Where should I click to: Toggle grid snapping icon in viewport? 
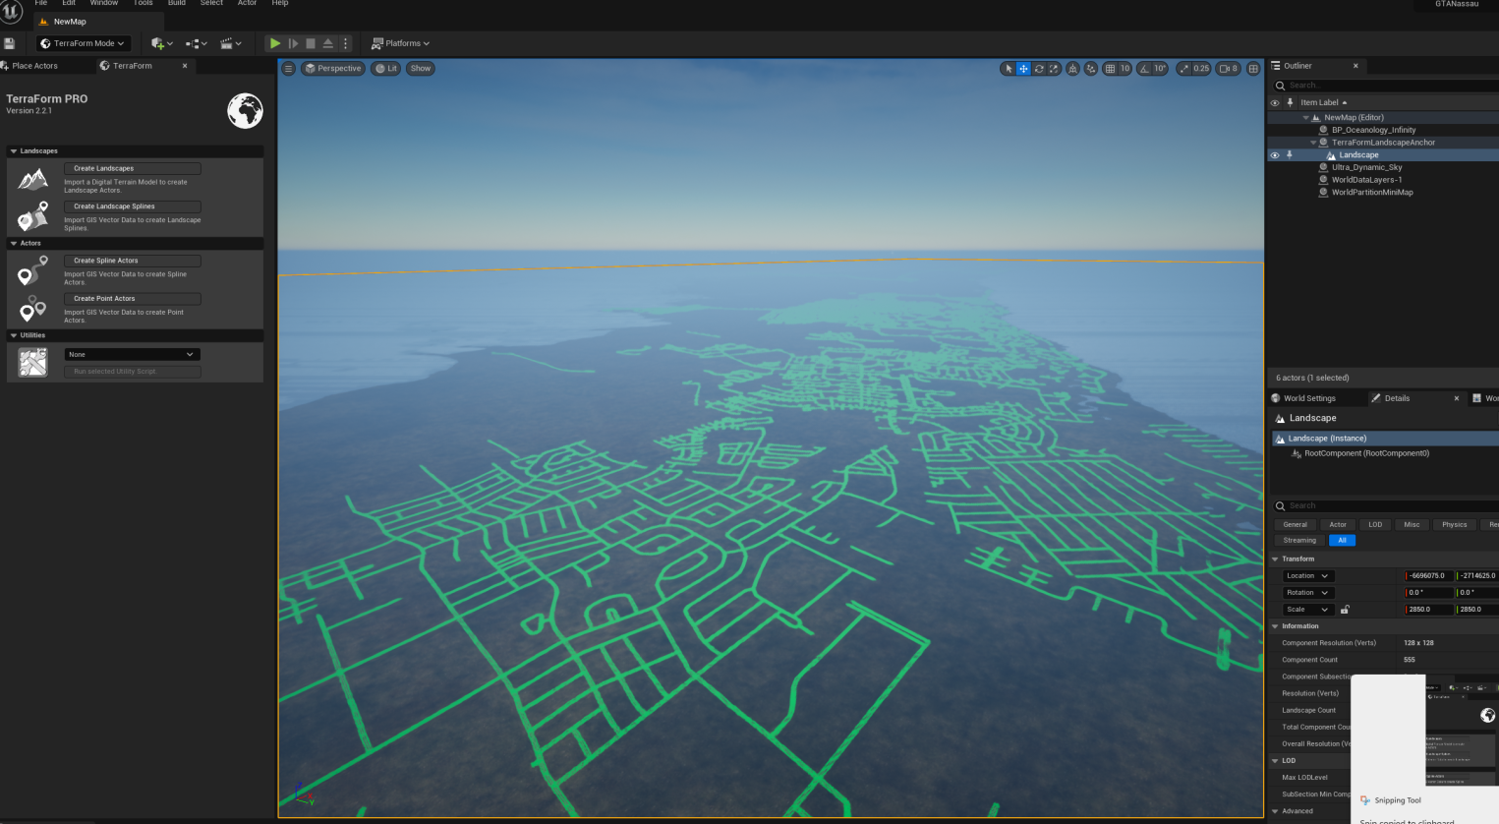1110,69
